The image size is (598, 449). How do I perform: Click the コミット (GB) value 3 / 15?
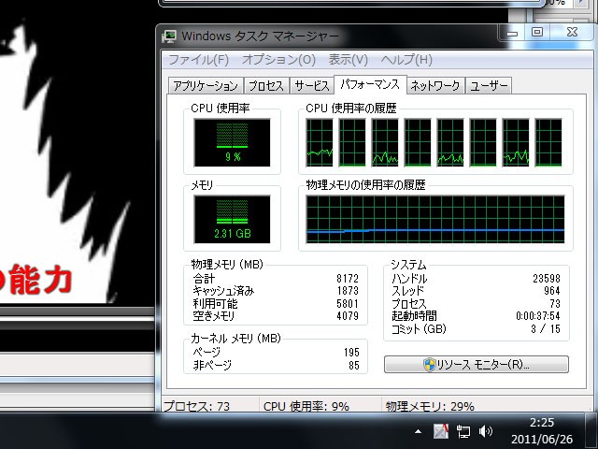coord(546,328)
